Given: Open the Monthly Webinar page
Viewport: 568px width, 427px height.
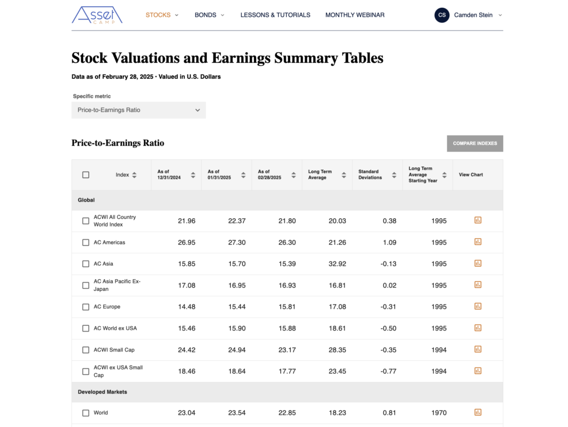Looking at the screenshot, I should (x=355, y=15).
